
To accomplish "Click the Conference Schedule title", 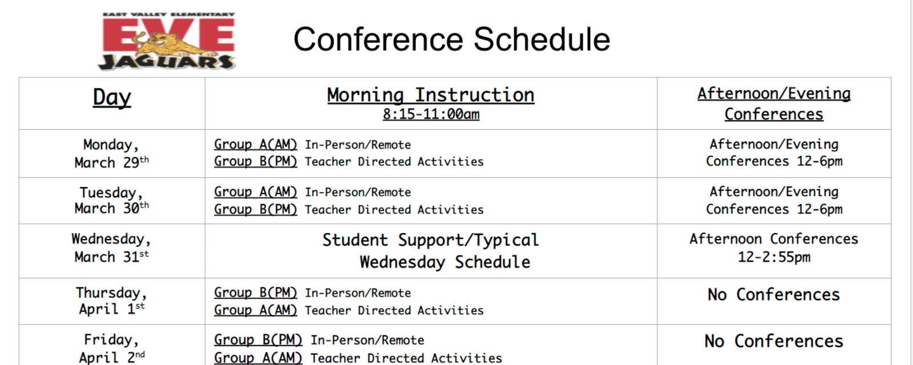I will point(451,39).
